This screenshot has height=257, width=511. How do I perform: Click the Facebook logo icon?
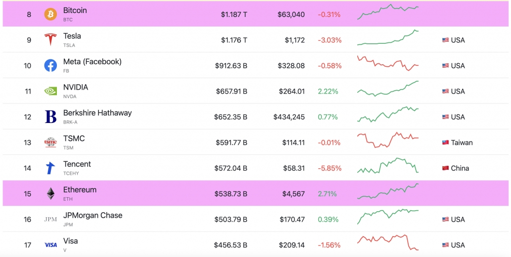pyautogui.click(x=50, y=66)
